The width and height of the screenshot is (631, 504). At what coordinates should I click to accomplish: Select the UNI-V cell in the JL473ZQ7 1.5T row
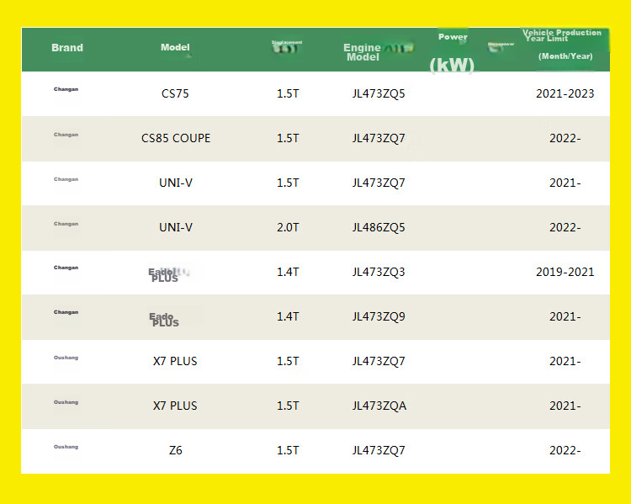coord(176,183)
